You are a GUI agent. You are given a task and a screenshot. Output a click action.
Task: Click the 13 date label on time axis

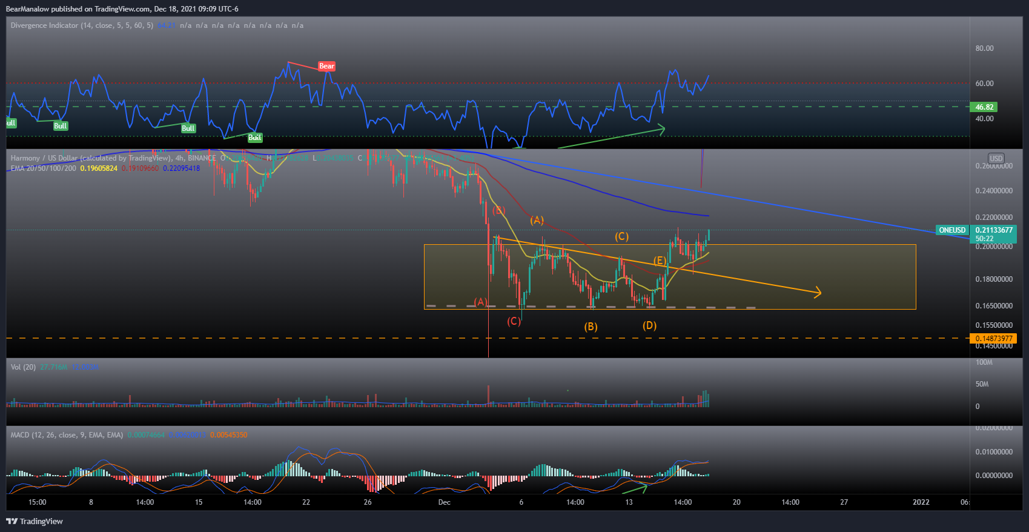[629, 502]
